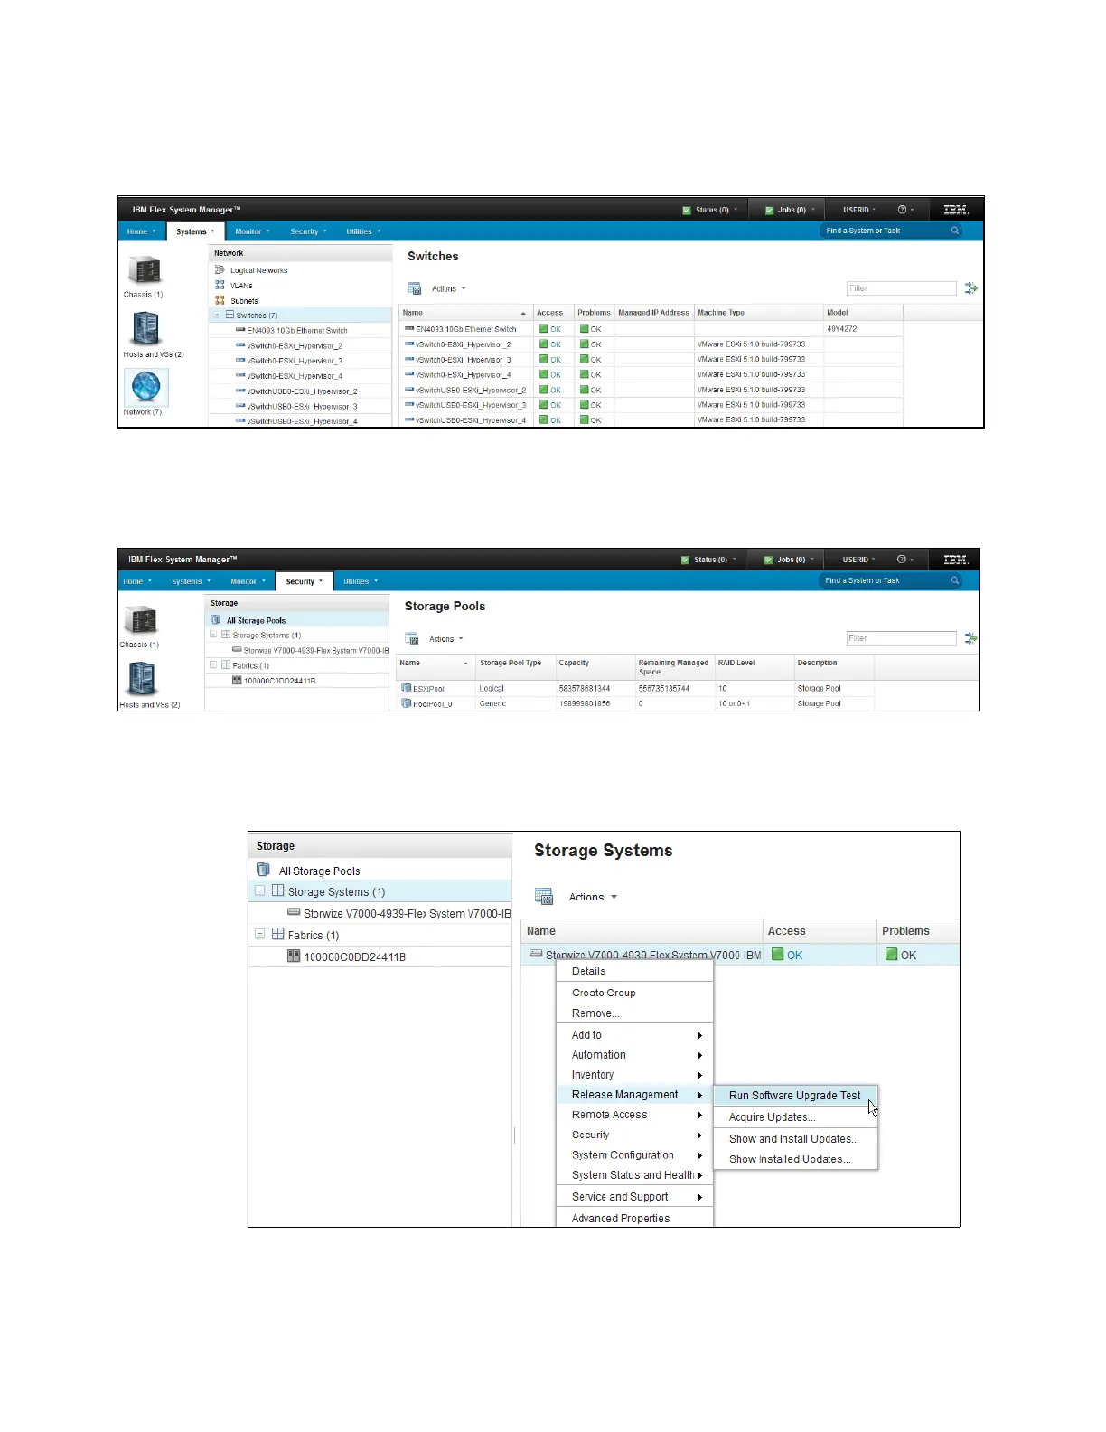This screenshot has width=1106, height=1432.
Task: Open the Monitor tab on the Switches page
Action: coord(252,231)
